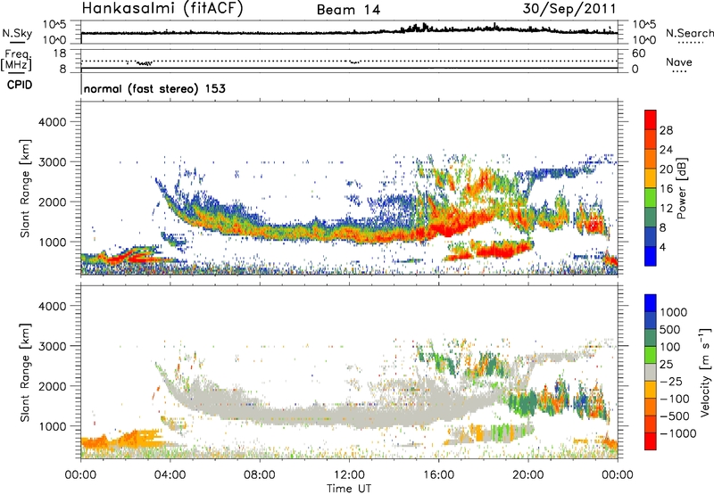
Task: Click the 'CPID' row label
Action: pos(20,85)
